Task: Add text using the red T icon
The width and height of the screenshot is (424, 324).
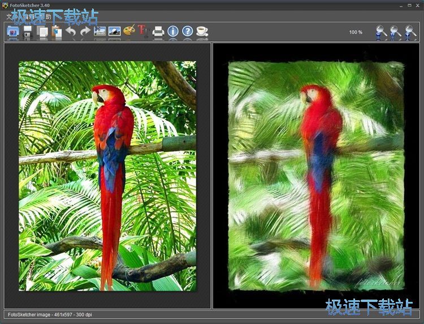Action: tap(143, 31)
